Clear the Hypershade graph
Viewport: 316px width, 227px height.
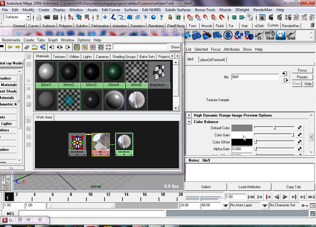coord(27,47)
